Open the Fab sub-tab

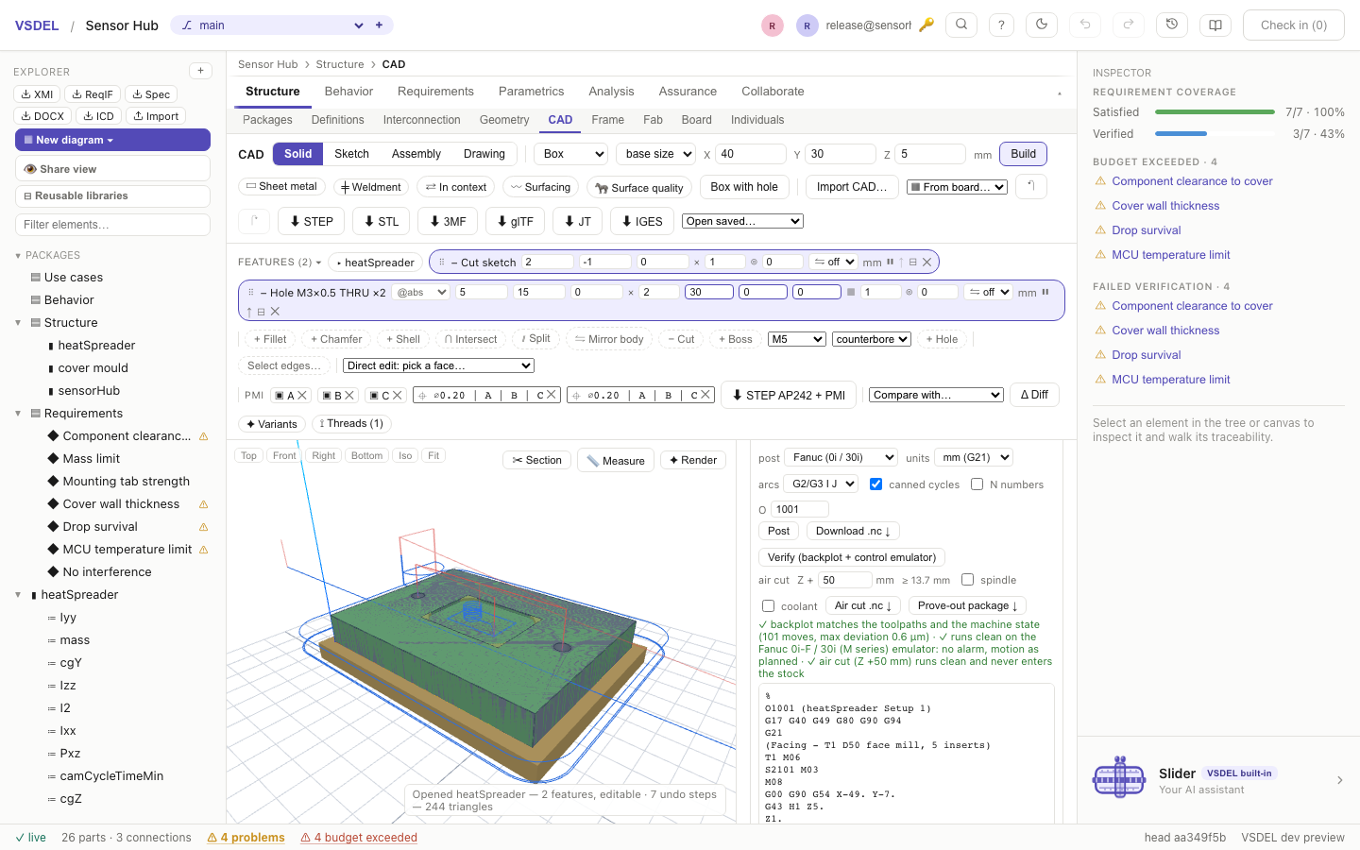point(653,120)
